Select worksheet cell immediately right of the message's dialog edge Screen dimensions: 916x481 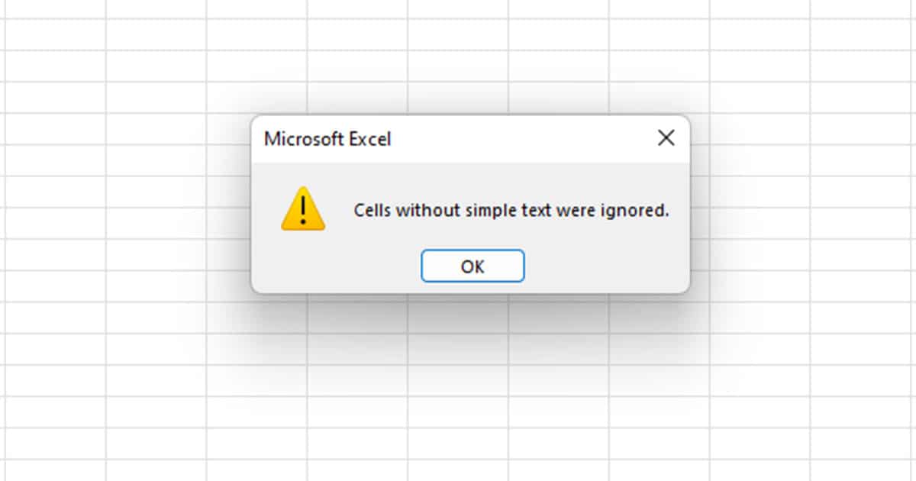click(700, 223)
